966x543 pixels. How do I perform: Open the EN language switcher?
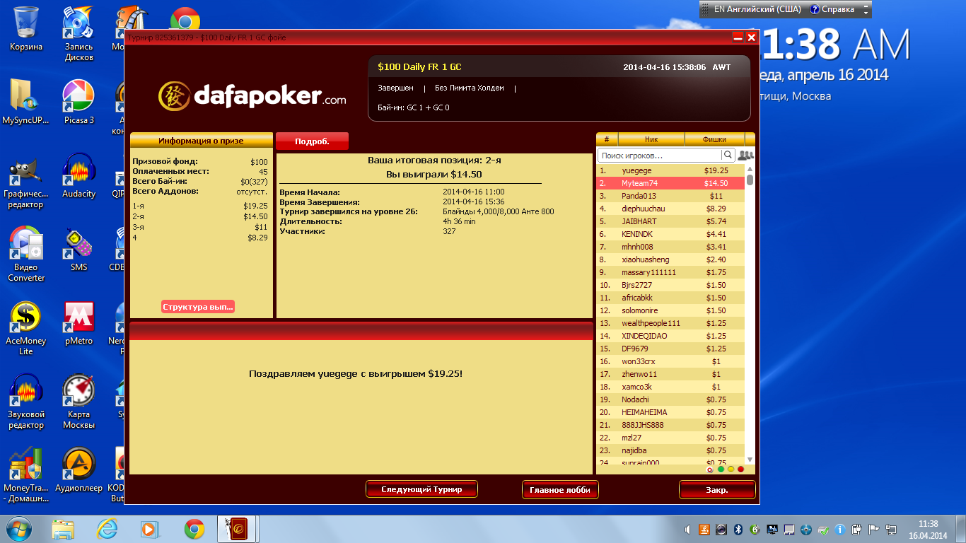(x=752, y=9)
